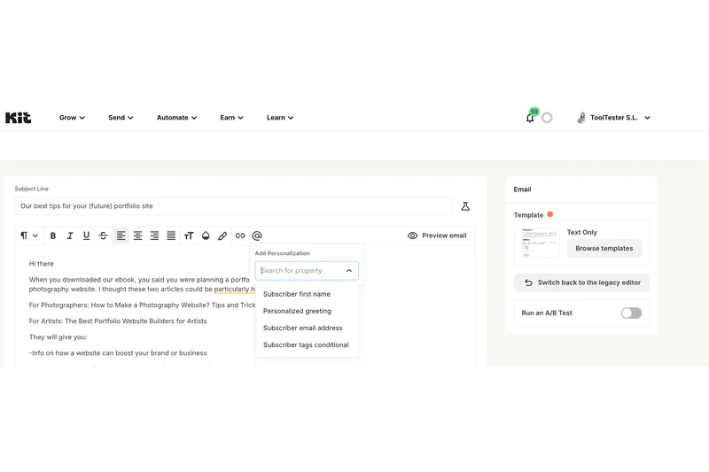Click the Browse templates button
Viewport: 709px width, 472px height.
tap(604, 248)
